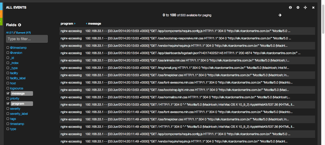Go to next page arrow
Image resolution: width=325 pixels, height=145 pixels.
pos(280,15)
